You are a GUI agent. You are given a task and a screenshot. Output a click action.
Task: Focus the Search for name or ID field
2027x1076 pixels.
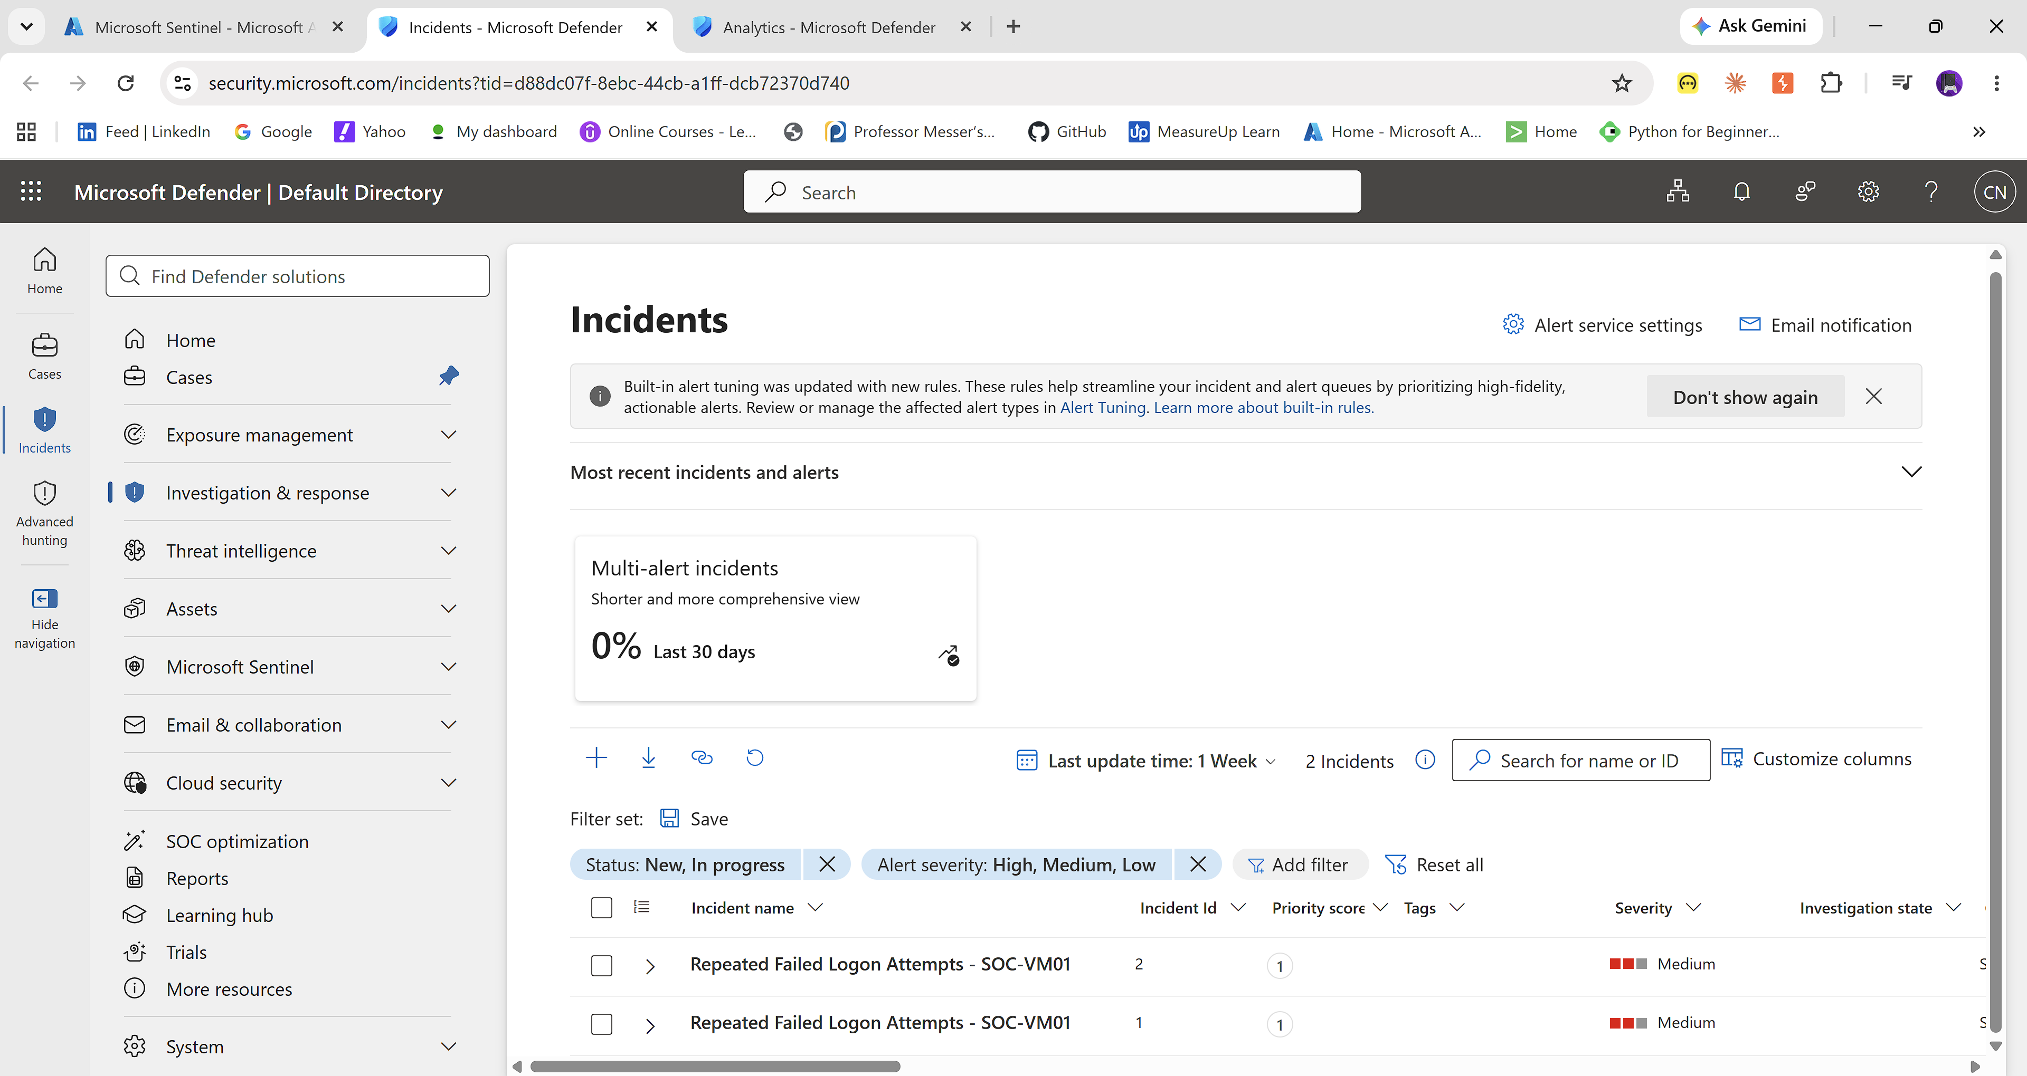click(1580, 760)
